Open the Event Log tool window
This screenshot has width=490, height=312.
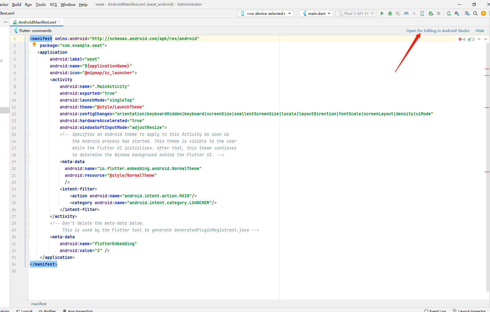pyautogui.click(x=435, y=310)
